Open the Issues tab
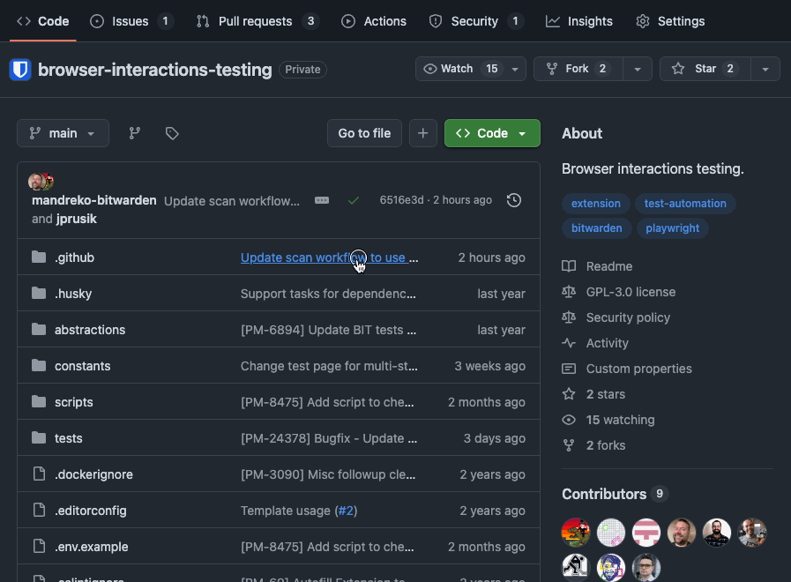 click(131, 21)
